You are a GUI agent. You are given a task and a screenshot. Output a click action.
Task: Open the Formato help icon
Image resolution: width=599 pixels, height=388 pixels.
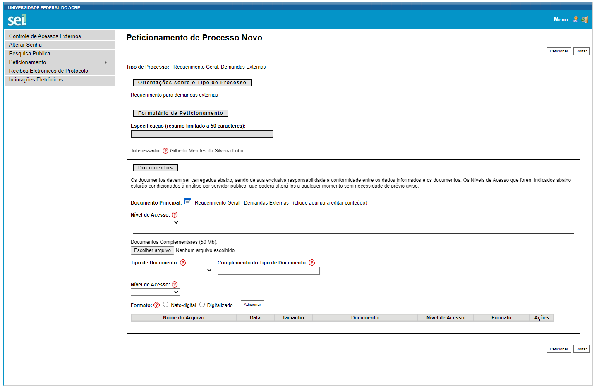pos(156,305)
